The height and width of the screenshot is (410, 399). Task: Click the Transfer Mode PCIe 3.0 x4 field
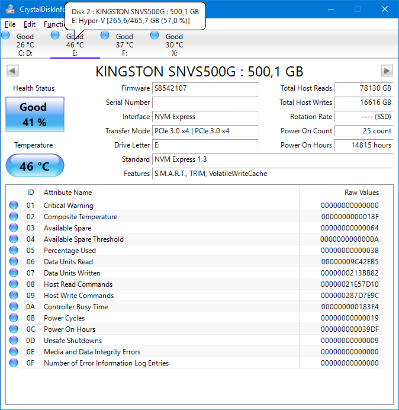205,131
